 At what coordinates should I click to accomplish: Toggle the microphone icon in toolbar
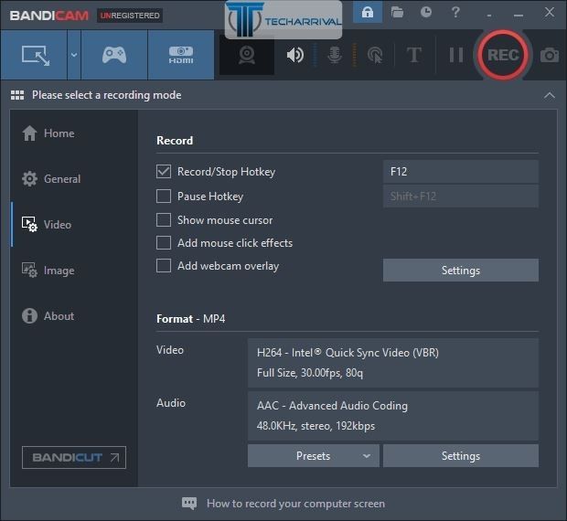click(x=335, y=55)
